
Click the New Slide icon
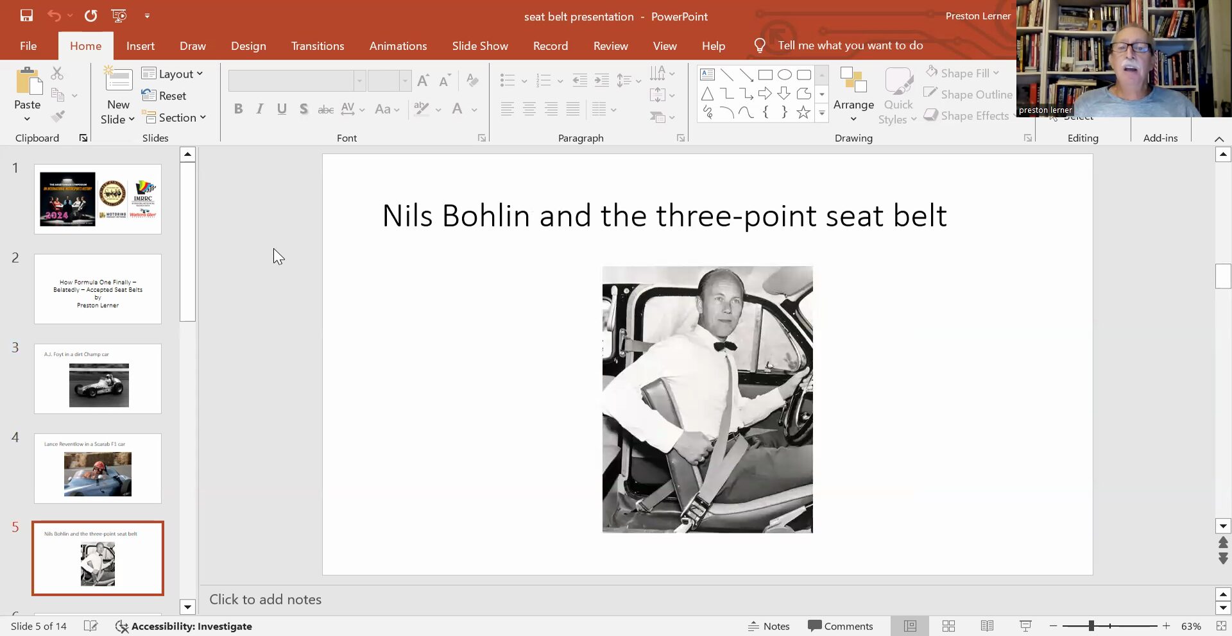click(118, 79)
